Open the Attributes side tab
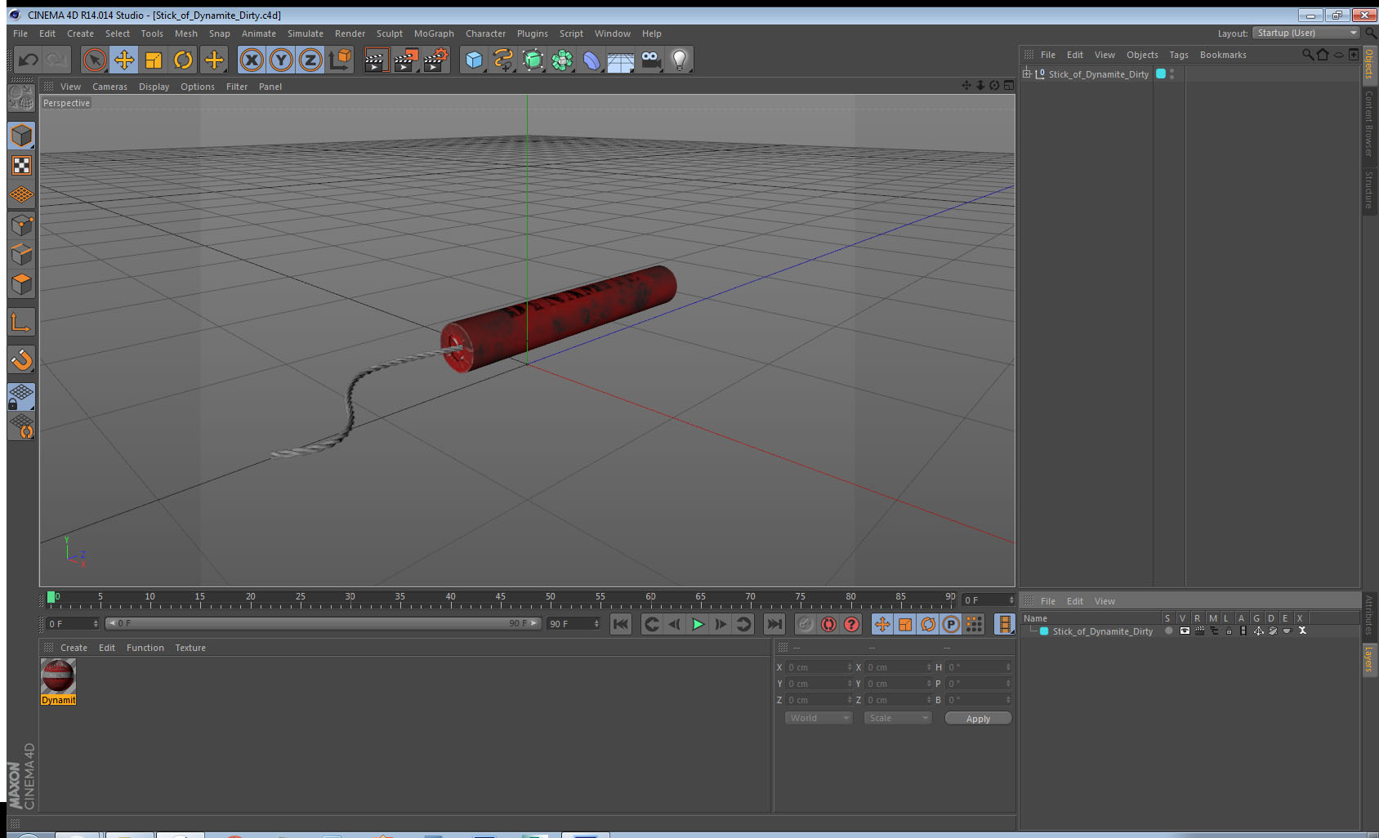The width and height of the screenshot is (1379, 838). [x=1369, y=615]
